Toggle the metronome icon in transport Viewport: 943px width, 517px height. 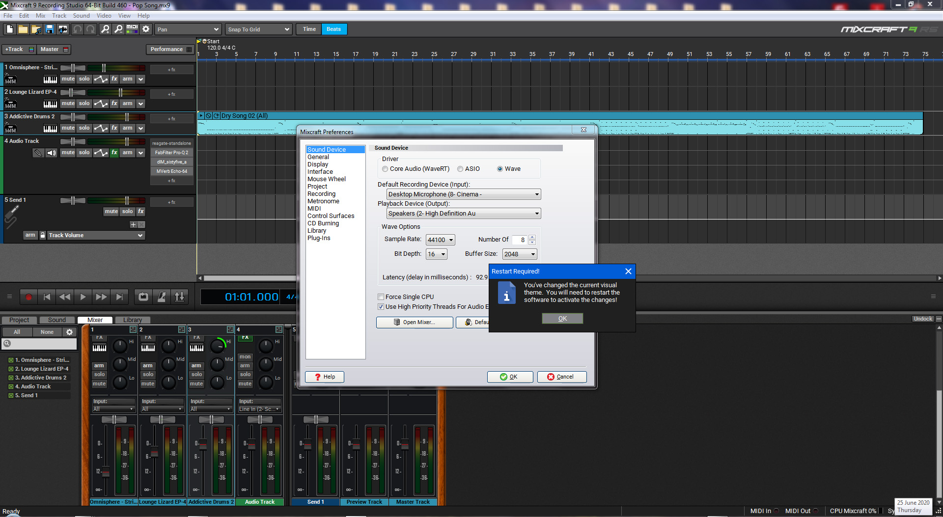point(162,297)
